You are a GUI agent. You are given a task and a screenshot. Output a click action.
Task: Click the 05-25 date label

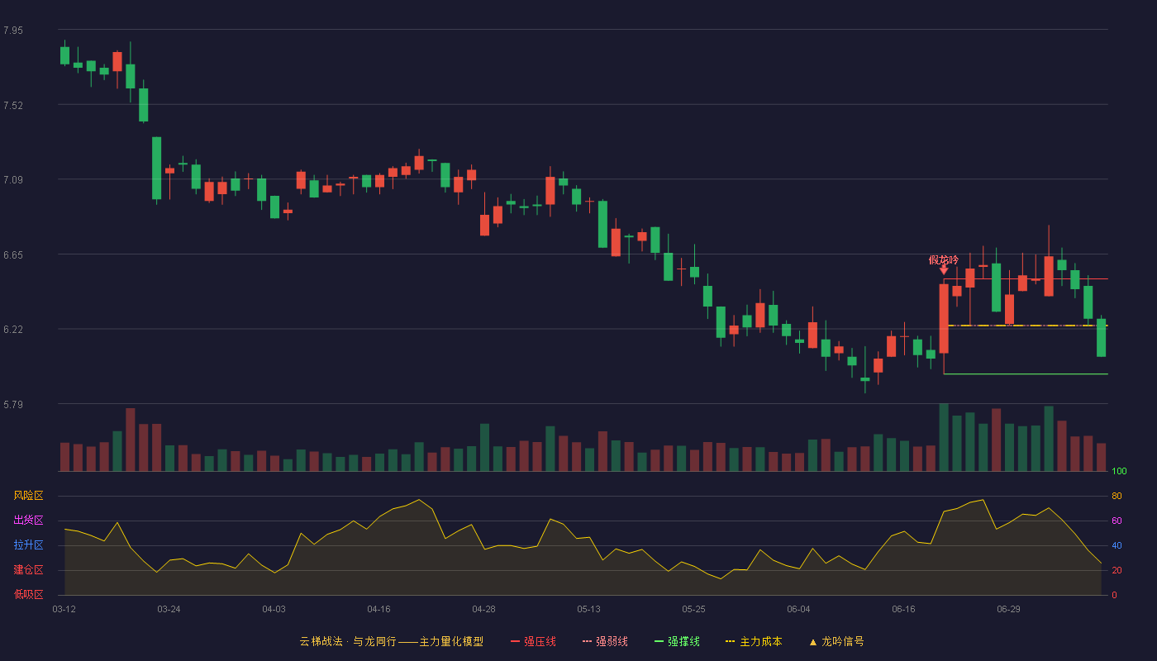[693, 609]
